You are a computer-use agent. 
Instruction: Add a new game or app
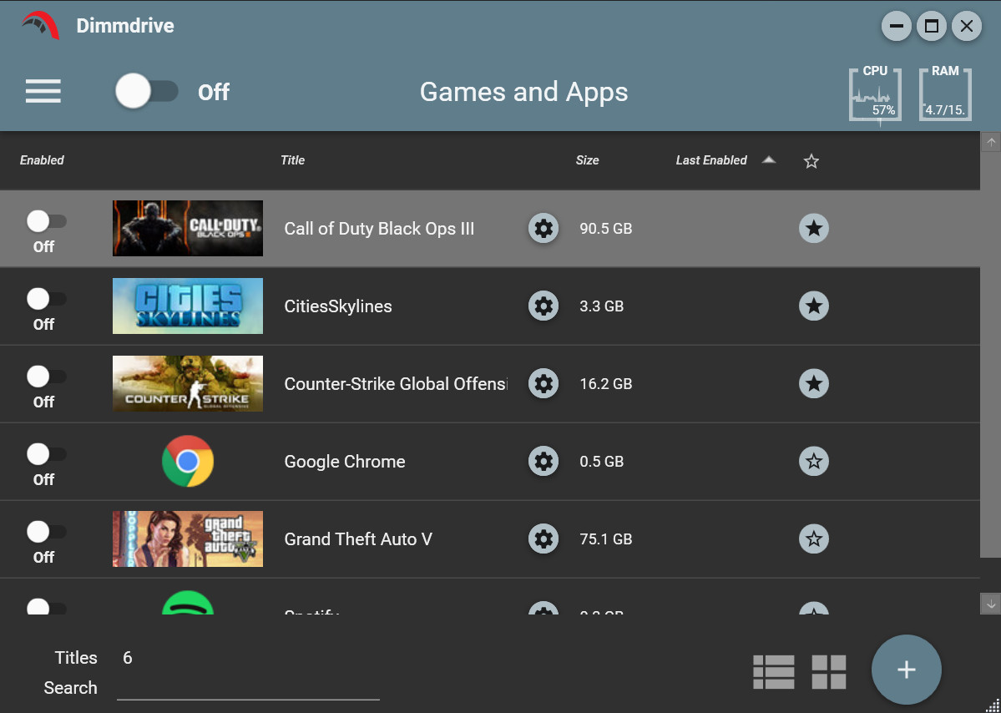tap(906, 670)
